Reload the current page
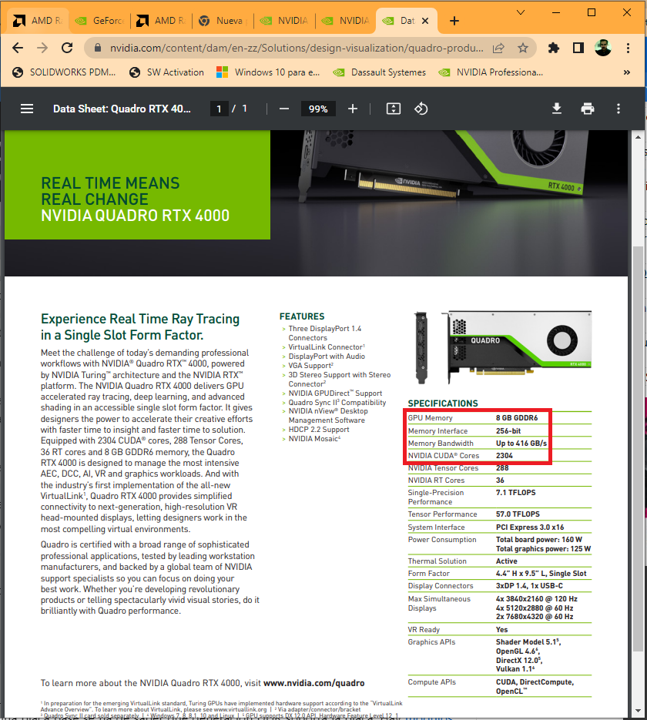 [x=67, y=48]
